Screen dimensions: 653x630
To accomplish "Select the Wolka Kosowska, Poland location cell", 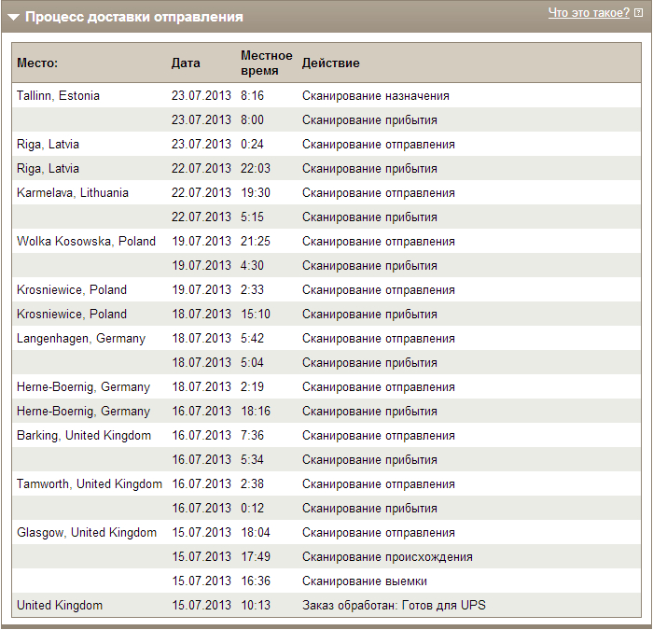I will coord(86,241).
